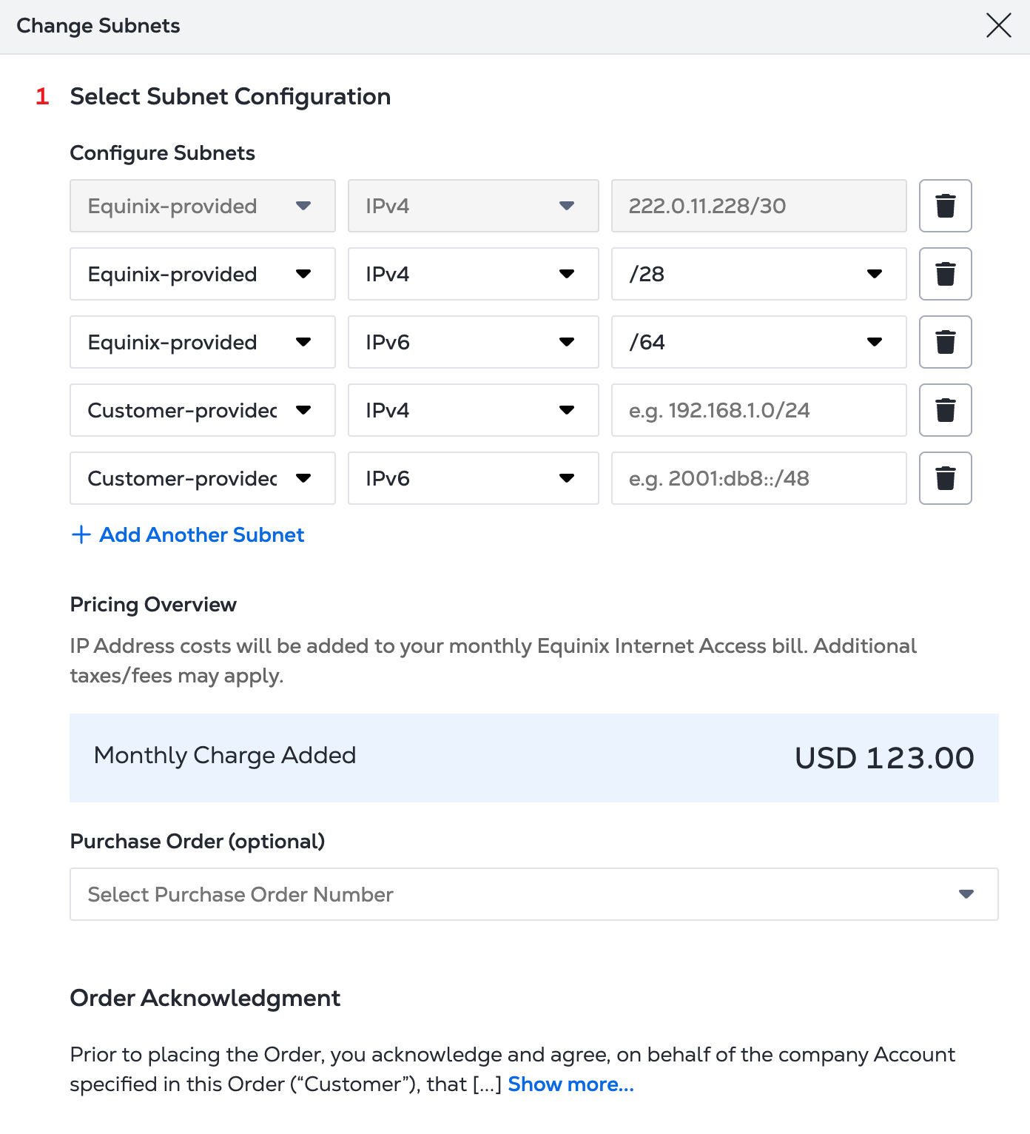
Task: Click Show more in Order Acknowledgment
Action: 570,1084
